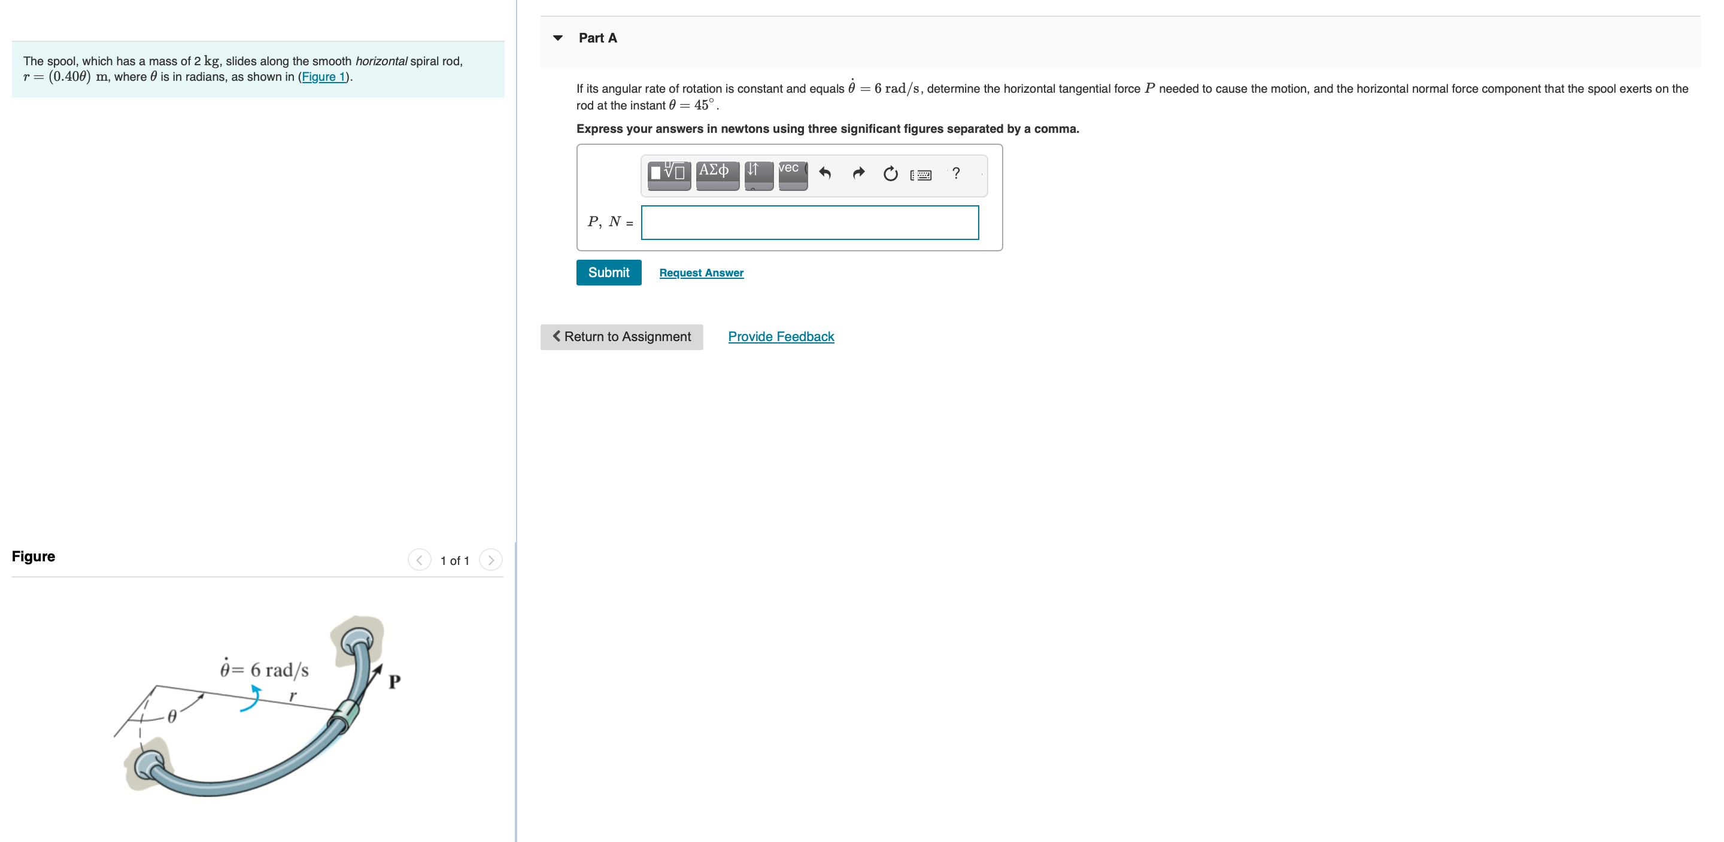Redo entry with the redo arrow
1724x842 pixels.
click(858, 174)
